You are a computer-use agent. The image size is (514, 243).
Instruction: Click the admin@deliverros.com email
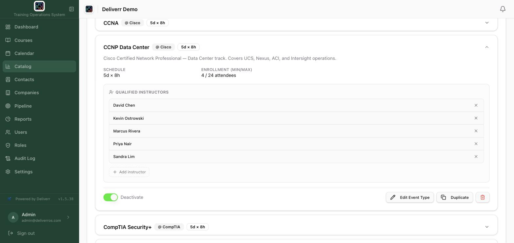pyautogui.click(x=41, y=220)
